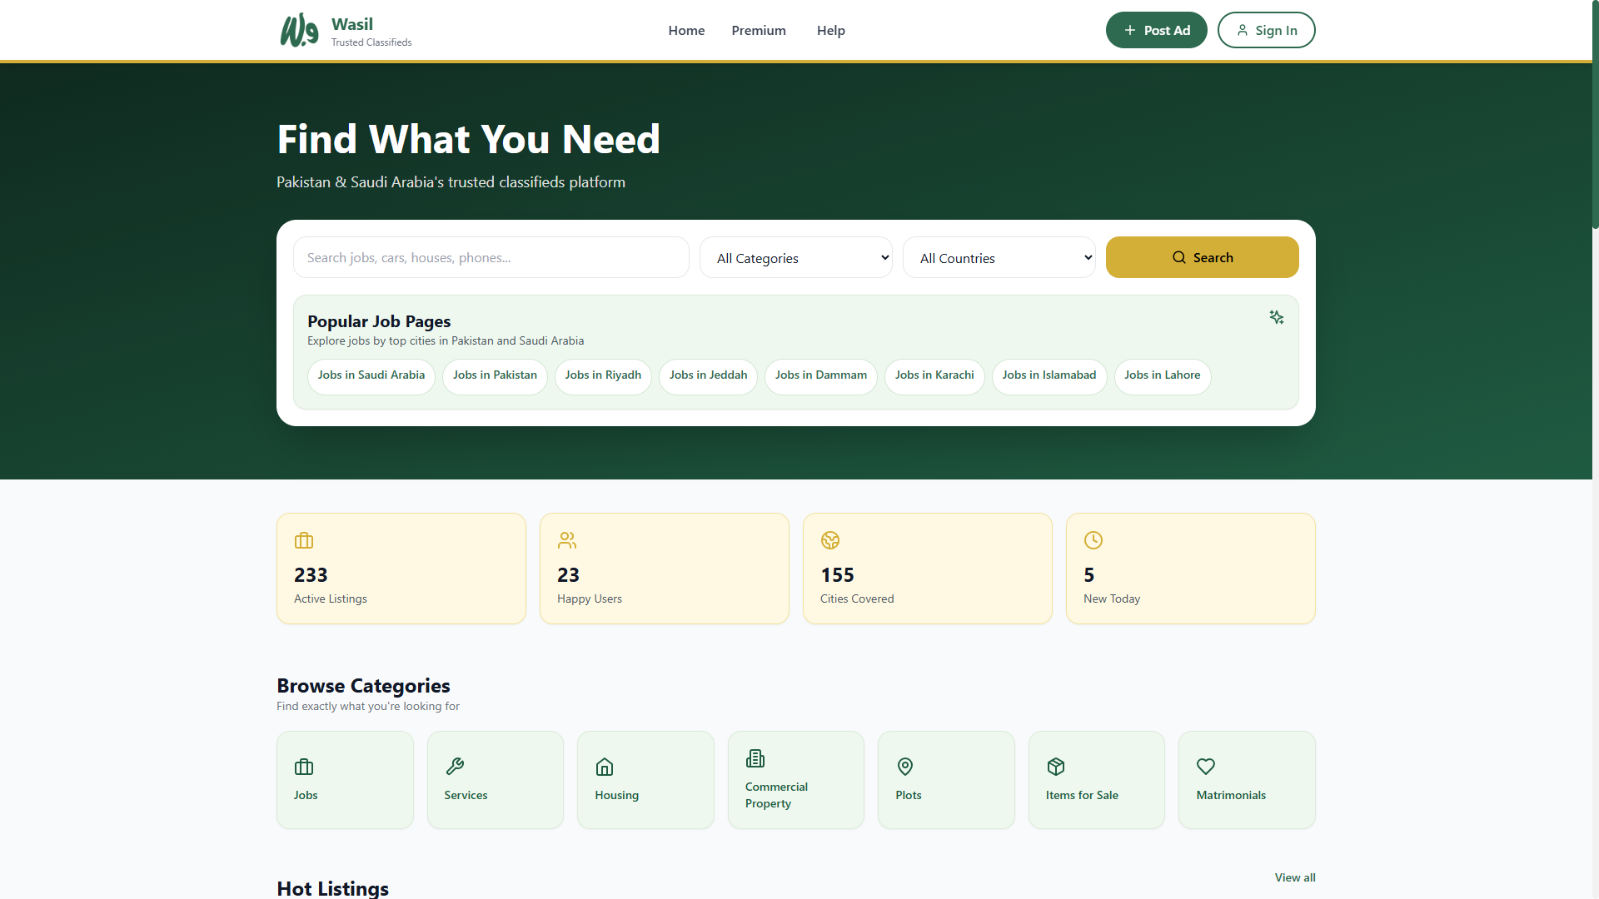Focus the search jobs, cars, houses field

point(491,257)
